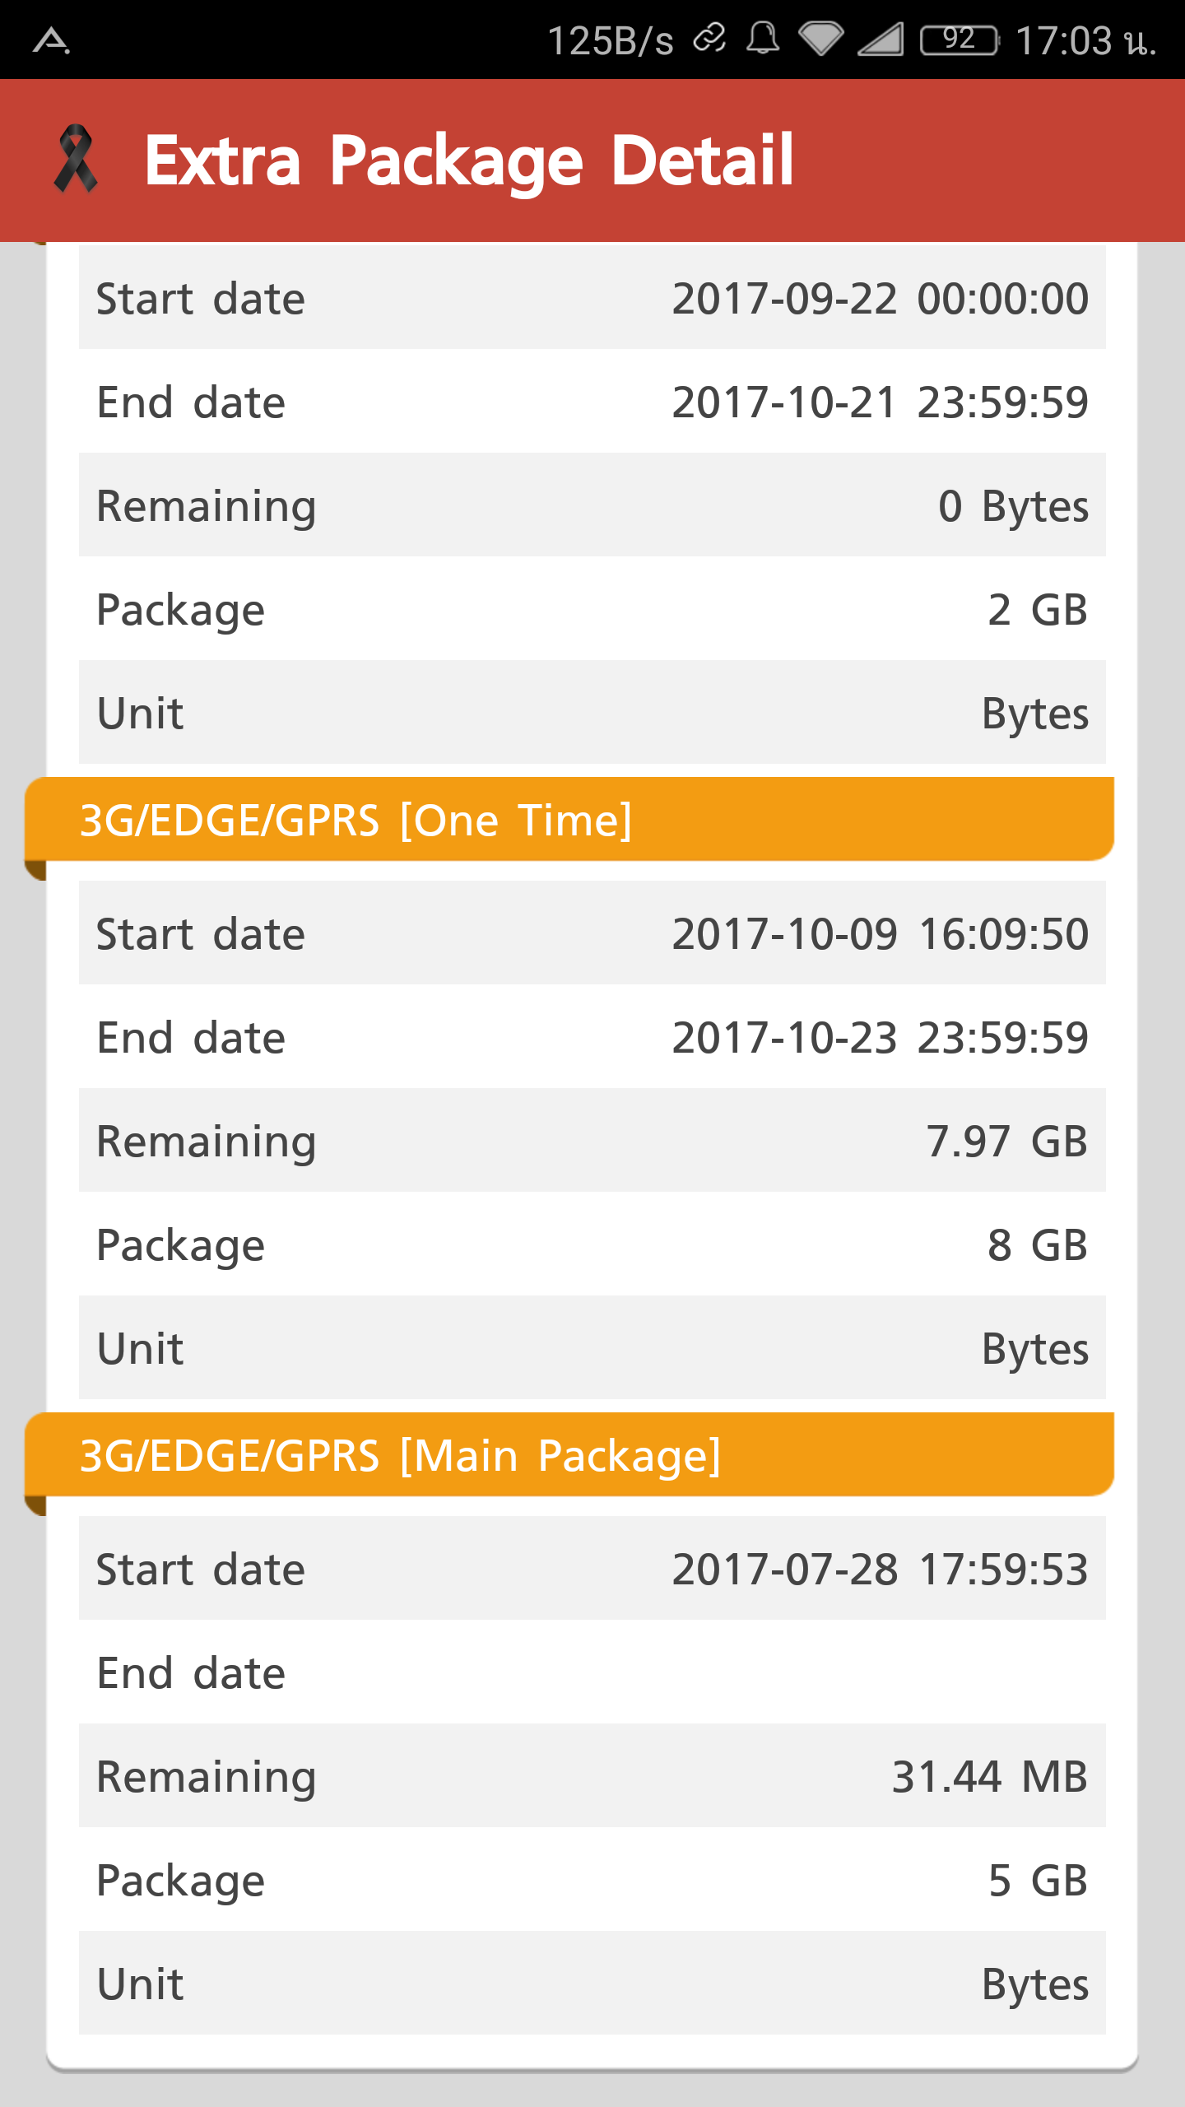
Task: Tap the triangle app icon in status bar
Action: (51, 40)
